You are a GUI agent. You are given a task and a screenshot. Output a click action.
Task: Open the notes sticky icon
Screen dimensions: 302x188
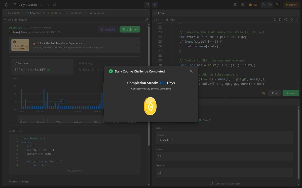coord(147,5)
